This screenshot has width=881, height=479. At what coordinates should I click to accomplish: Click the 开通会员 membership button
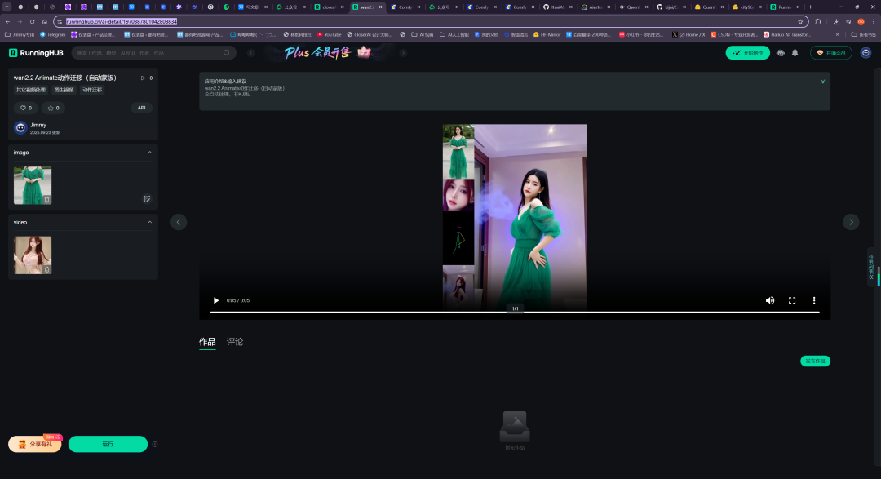click(831, 53)
